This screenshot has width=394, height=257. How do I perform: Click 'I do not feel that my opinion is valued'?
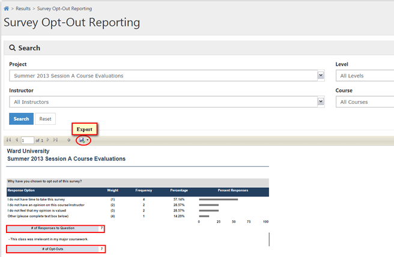(x=37, y=211)
